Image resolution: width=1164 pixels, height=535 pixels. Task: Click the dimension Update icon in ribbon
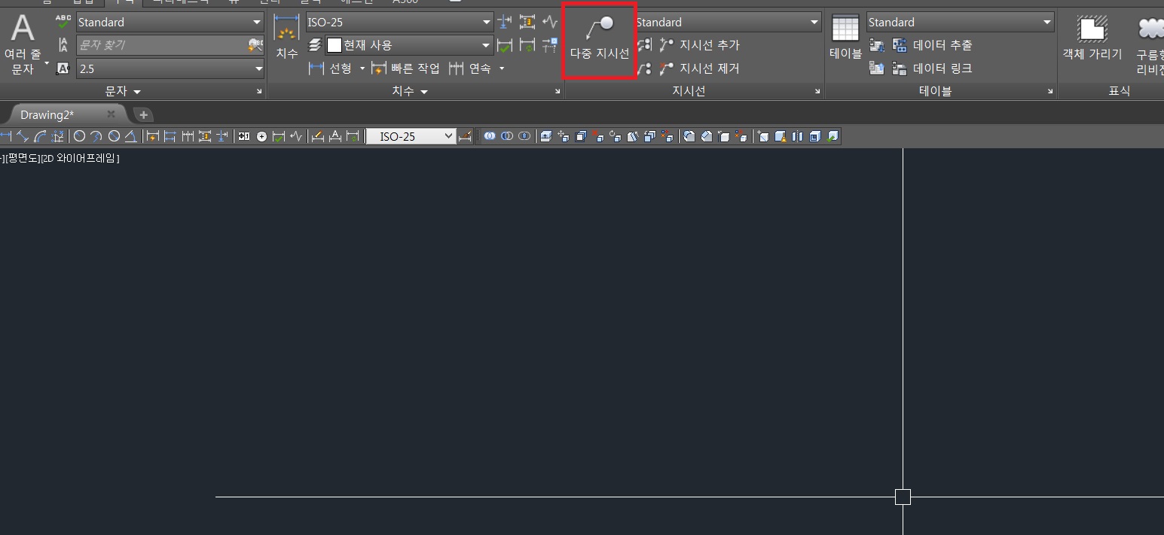[x=527, y=46]
